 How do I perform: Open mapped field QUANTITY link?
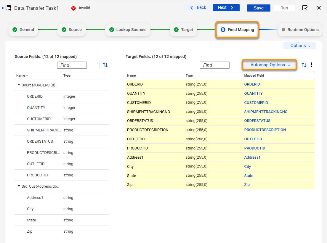click(253, 93)
